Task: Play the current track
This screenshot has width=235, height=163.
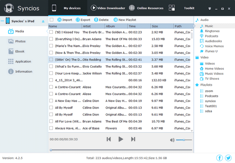Action: pos(121,139)
